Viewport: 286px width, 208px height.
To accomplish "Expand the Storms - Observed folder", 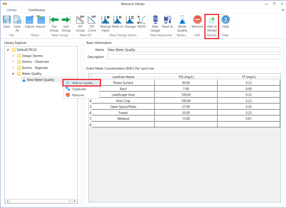I will [x=13, y=62].
